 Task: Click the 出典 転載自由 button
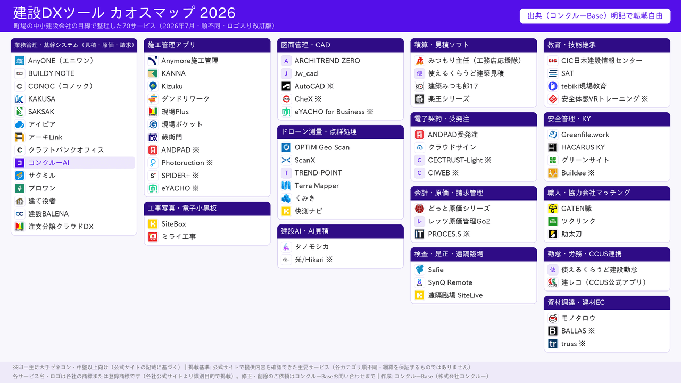click(595, 16)
